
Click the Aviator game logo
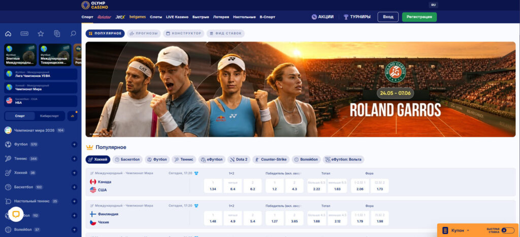coord(105,17)
